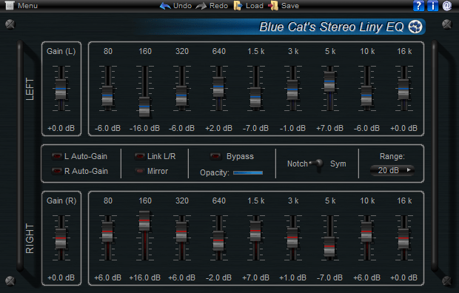
Task: Open the Range 20 dB dropdown
Action: pos(392,170)
